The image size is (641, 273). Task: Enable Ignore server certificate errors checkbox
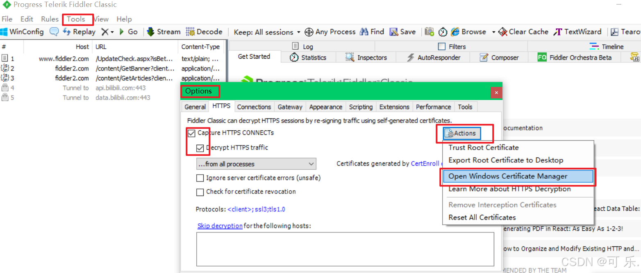(x=200, y=178)
